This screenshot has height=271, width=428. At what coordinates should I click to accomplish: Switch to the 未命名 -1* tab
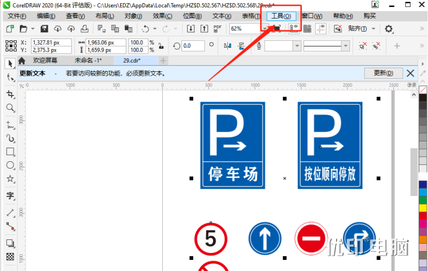(88, 60)
